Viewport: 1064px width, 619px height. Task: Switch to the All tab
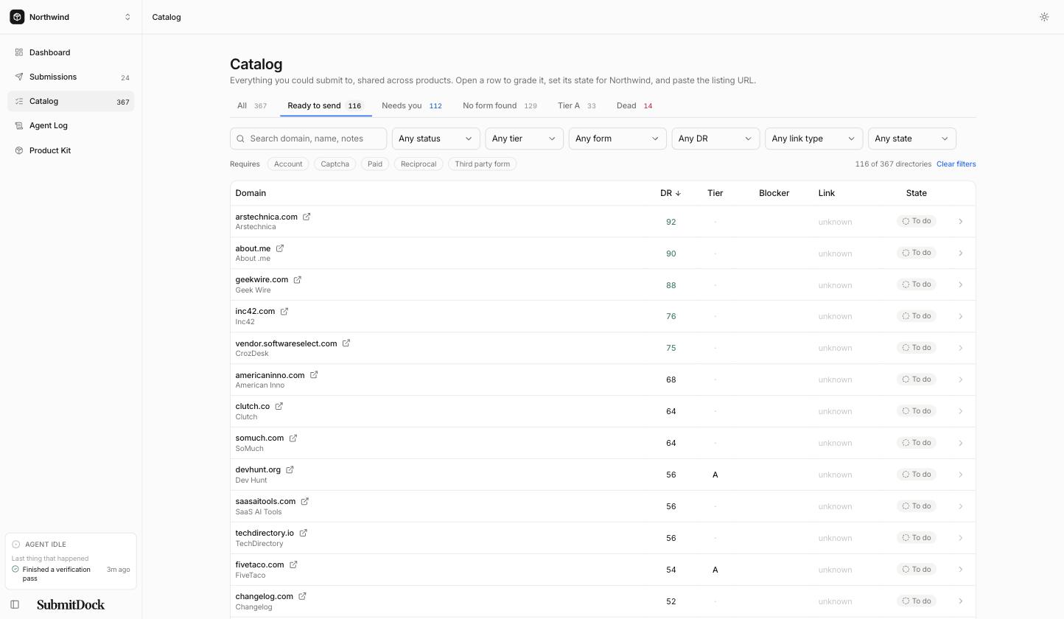[x=251, y=105]
